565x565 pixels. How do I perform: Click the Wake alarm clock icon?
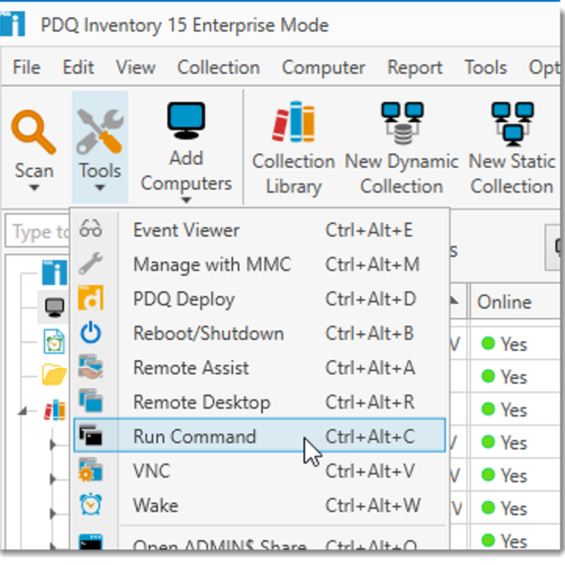click(90, 505)
